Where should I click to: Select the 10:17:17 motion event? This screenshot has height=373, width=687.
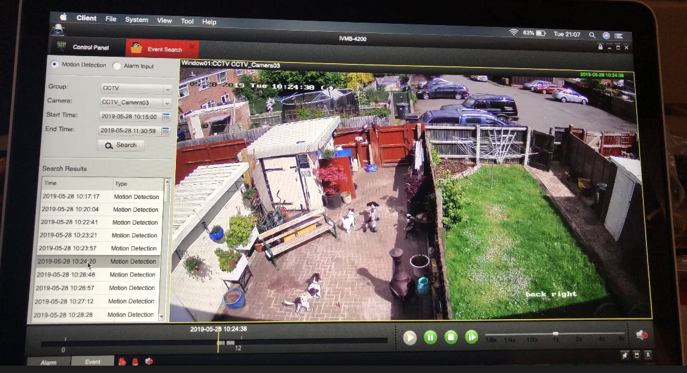(x=101, y=197)
